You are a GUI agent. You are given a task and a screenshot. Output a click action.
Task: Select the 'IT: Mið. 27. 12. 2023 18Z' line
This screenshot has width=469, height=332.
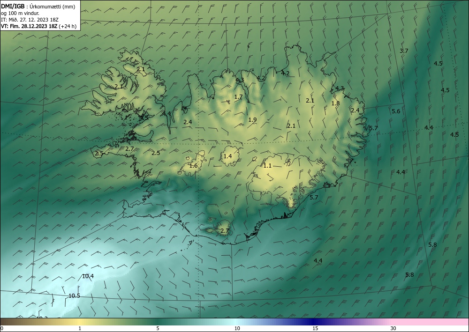29,20
